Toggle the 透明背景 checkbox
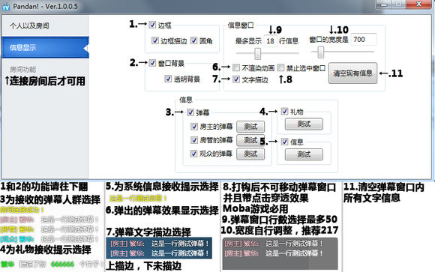 click(x=168, y=79)
